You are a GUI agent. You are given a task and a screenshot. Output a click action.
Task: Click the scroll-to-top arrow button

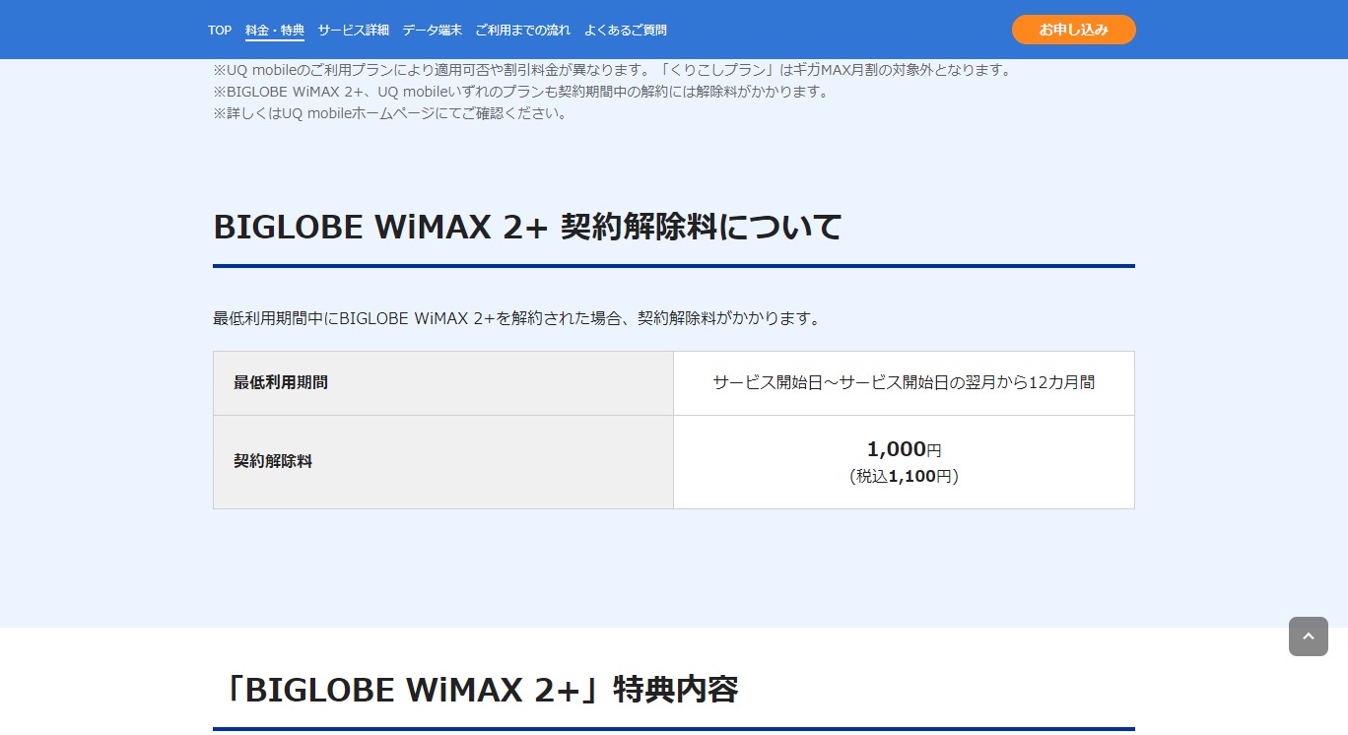click(1308, 636)
